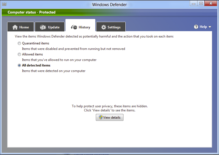Choose the Allowed items radio button
219x155 pixels.
pyautogui.click(x=19, y=54)
